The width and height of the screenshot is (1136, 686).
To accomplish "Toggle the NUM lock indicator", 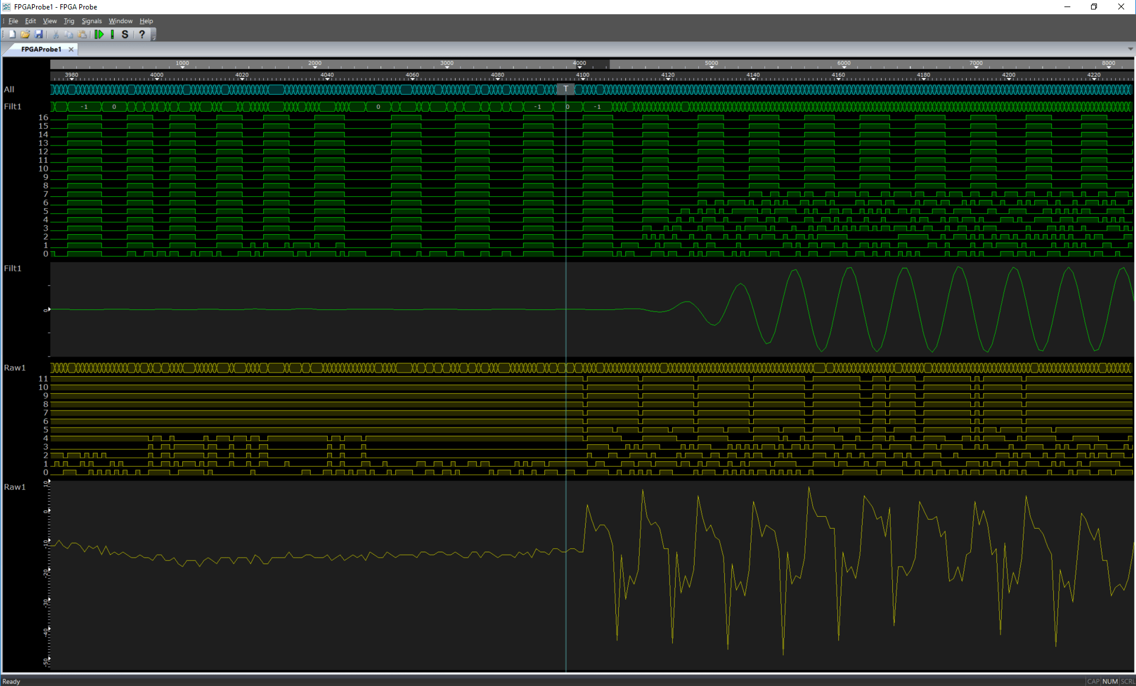I will click(1109, 681).
